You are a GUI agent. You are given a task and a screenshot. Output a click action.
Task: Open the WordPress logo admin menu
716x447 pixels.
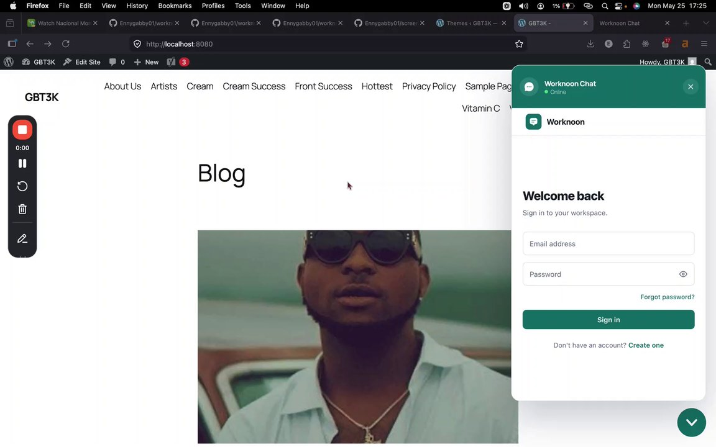[x=9, y=62]
